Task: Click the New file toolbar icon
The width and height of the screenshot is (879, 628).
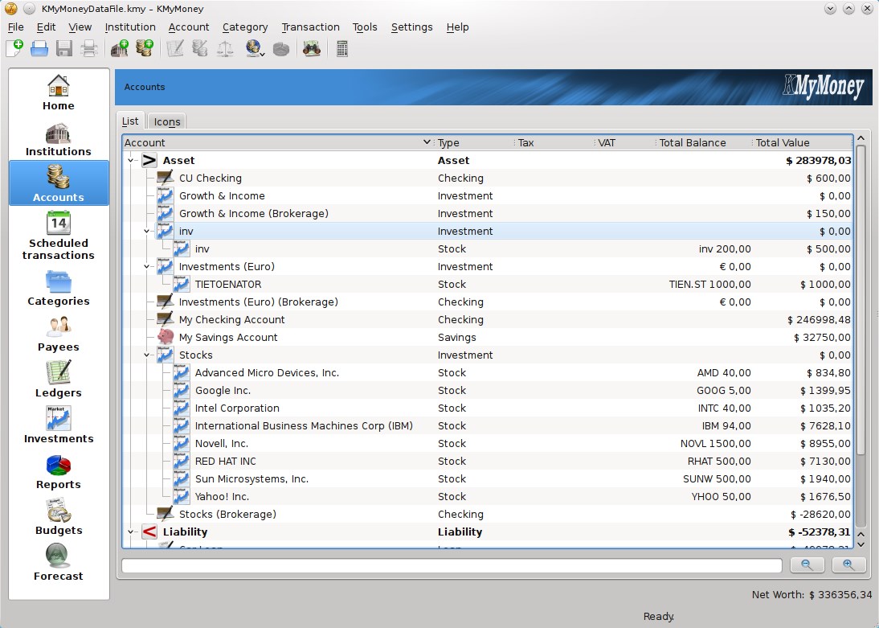Action: [14, 49]
